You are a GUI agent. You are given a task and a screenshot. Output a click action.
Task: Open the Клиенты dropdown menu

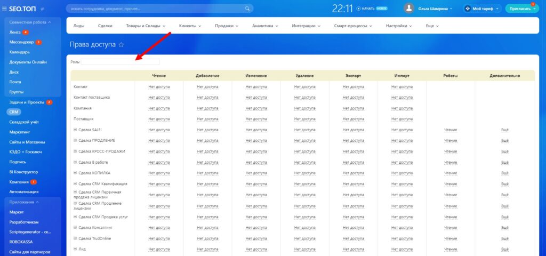click(x=190, y=26)
